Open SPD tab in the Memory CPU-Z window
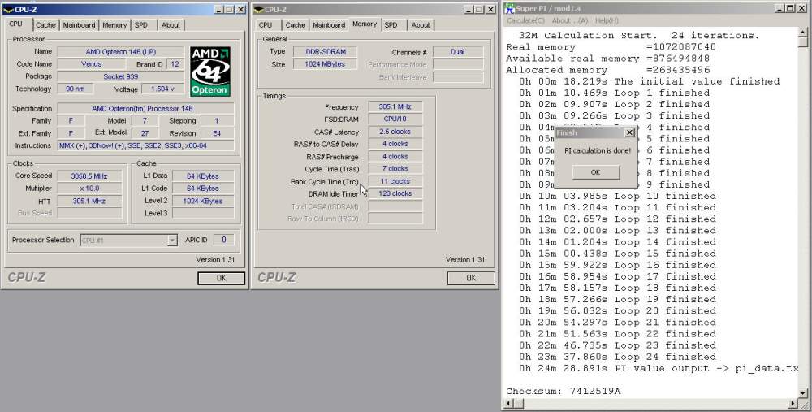 tap(391, 25)
